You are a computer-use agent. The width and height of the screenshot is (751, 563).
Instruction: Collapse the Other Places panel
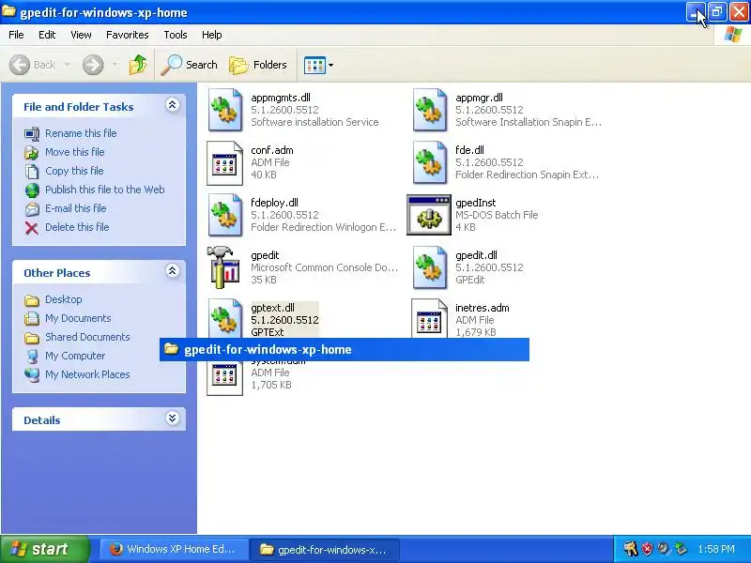[x=173, y=271]
